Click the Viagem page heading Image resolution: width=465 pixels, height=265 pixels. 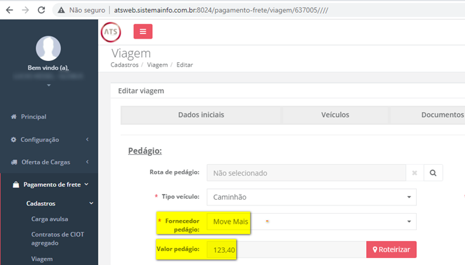click(131, 53)
